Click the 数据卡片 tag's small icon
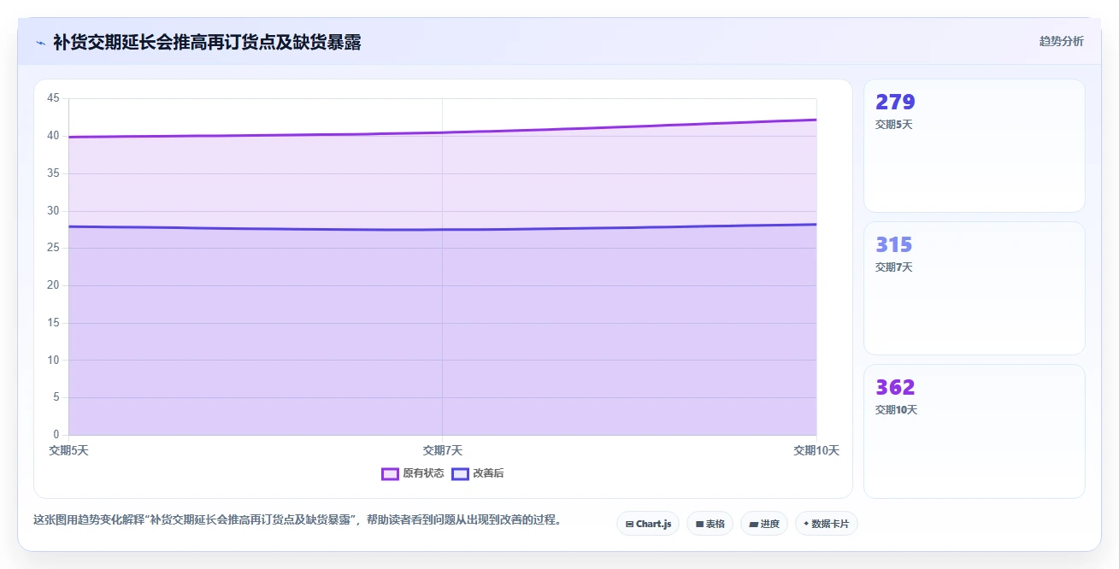Image resolution: width=1119 pixels, height=569 pixels. (806, 524)
